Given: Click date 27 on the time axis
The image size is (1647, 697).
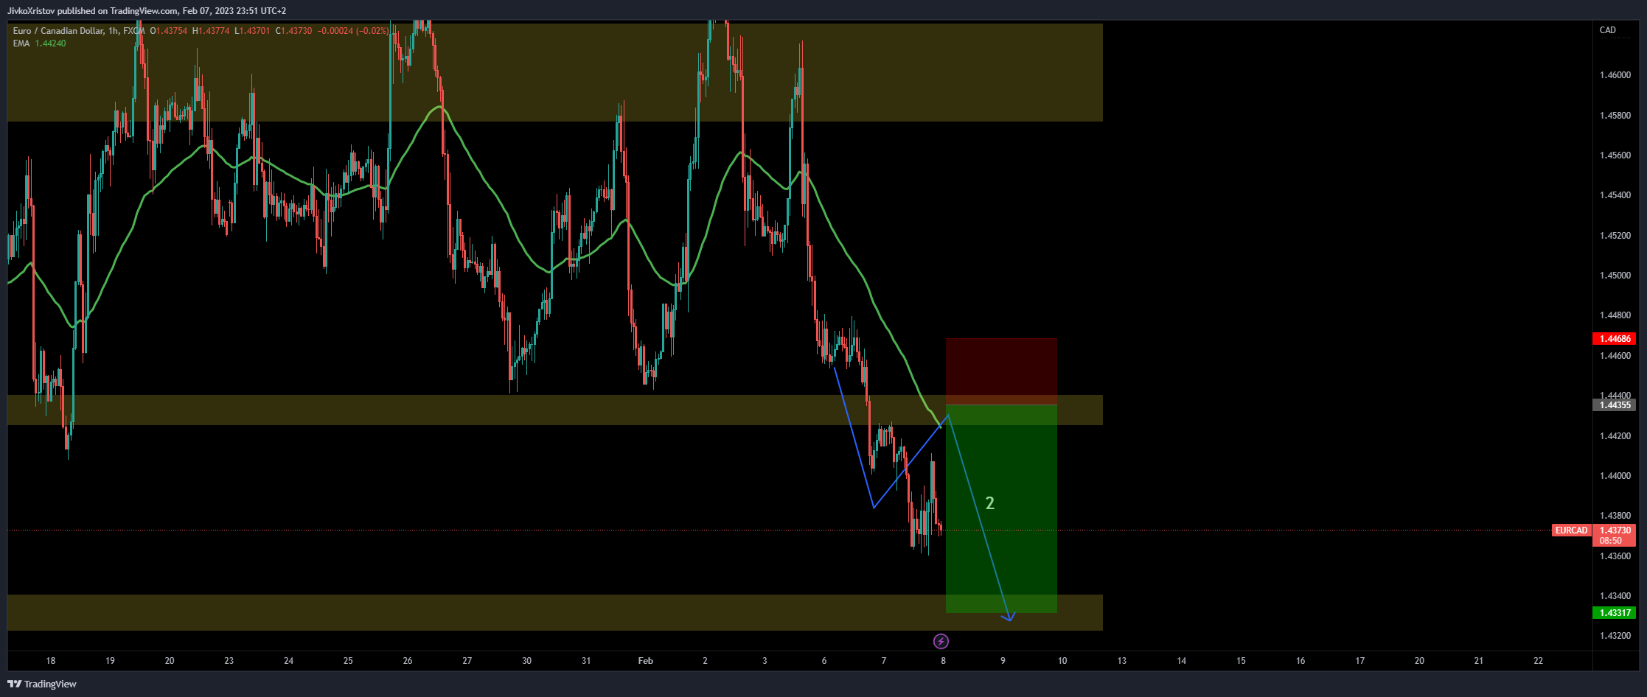Looking at the screenshot, I should click(467, 661).
